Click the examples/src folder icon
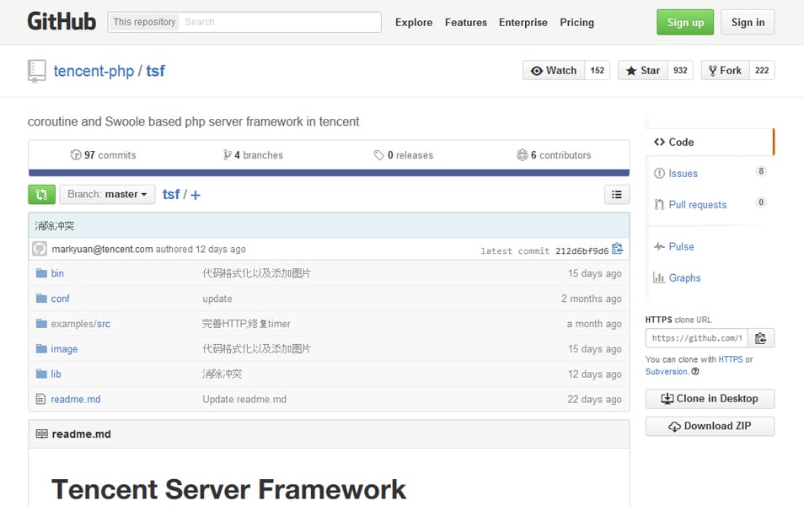The height and width of the screenshot is (506, 804). [x=41, y=323]
